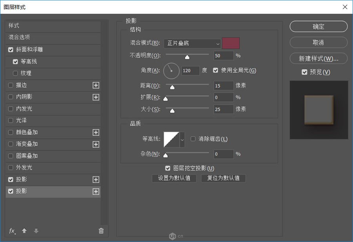Click the down arrow to move effect down
The image size is (353, 242).
36,231
